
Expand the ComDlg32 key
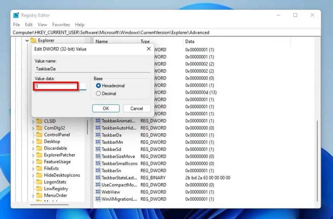(33, 128)
